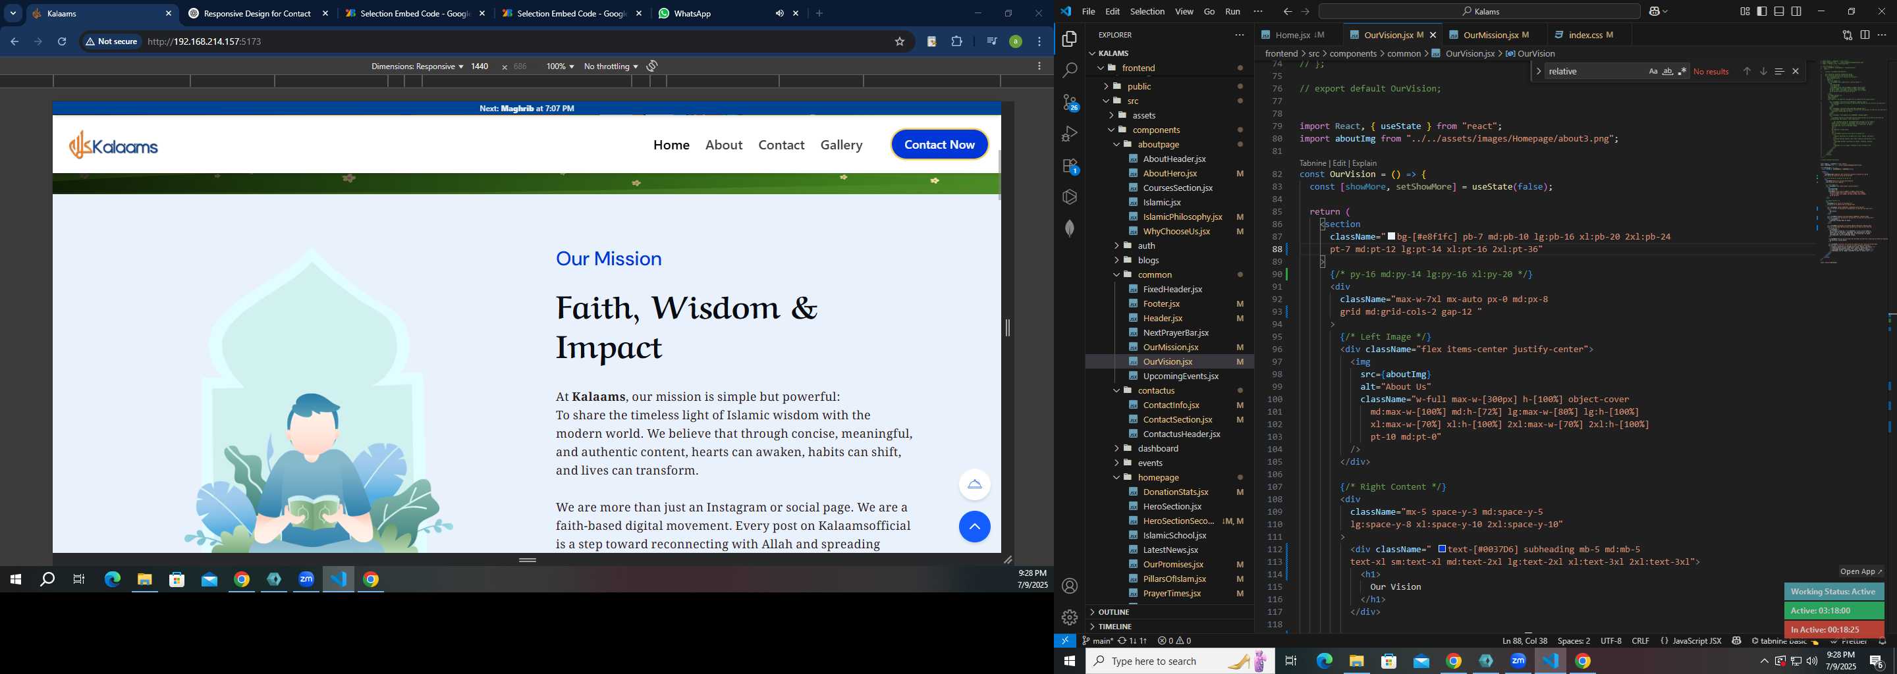Click the #0037D6 color swatch on line 112
1897x674 pixels.
click(1442, 549)
